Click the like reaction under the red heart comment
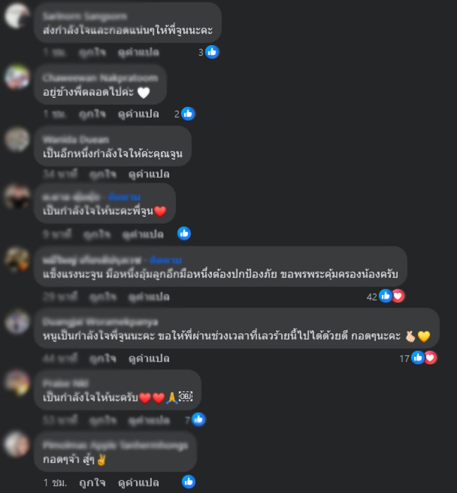 [x=184, y=233]
